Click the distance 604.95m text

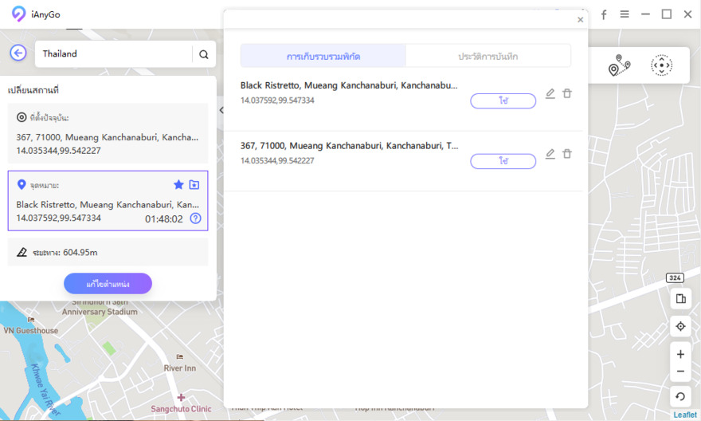point(80,252)
